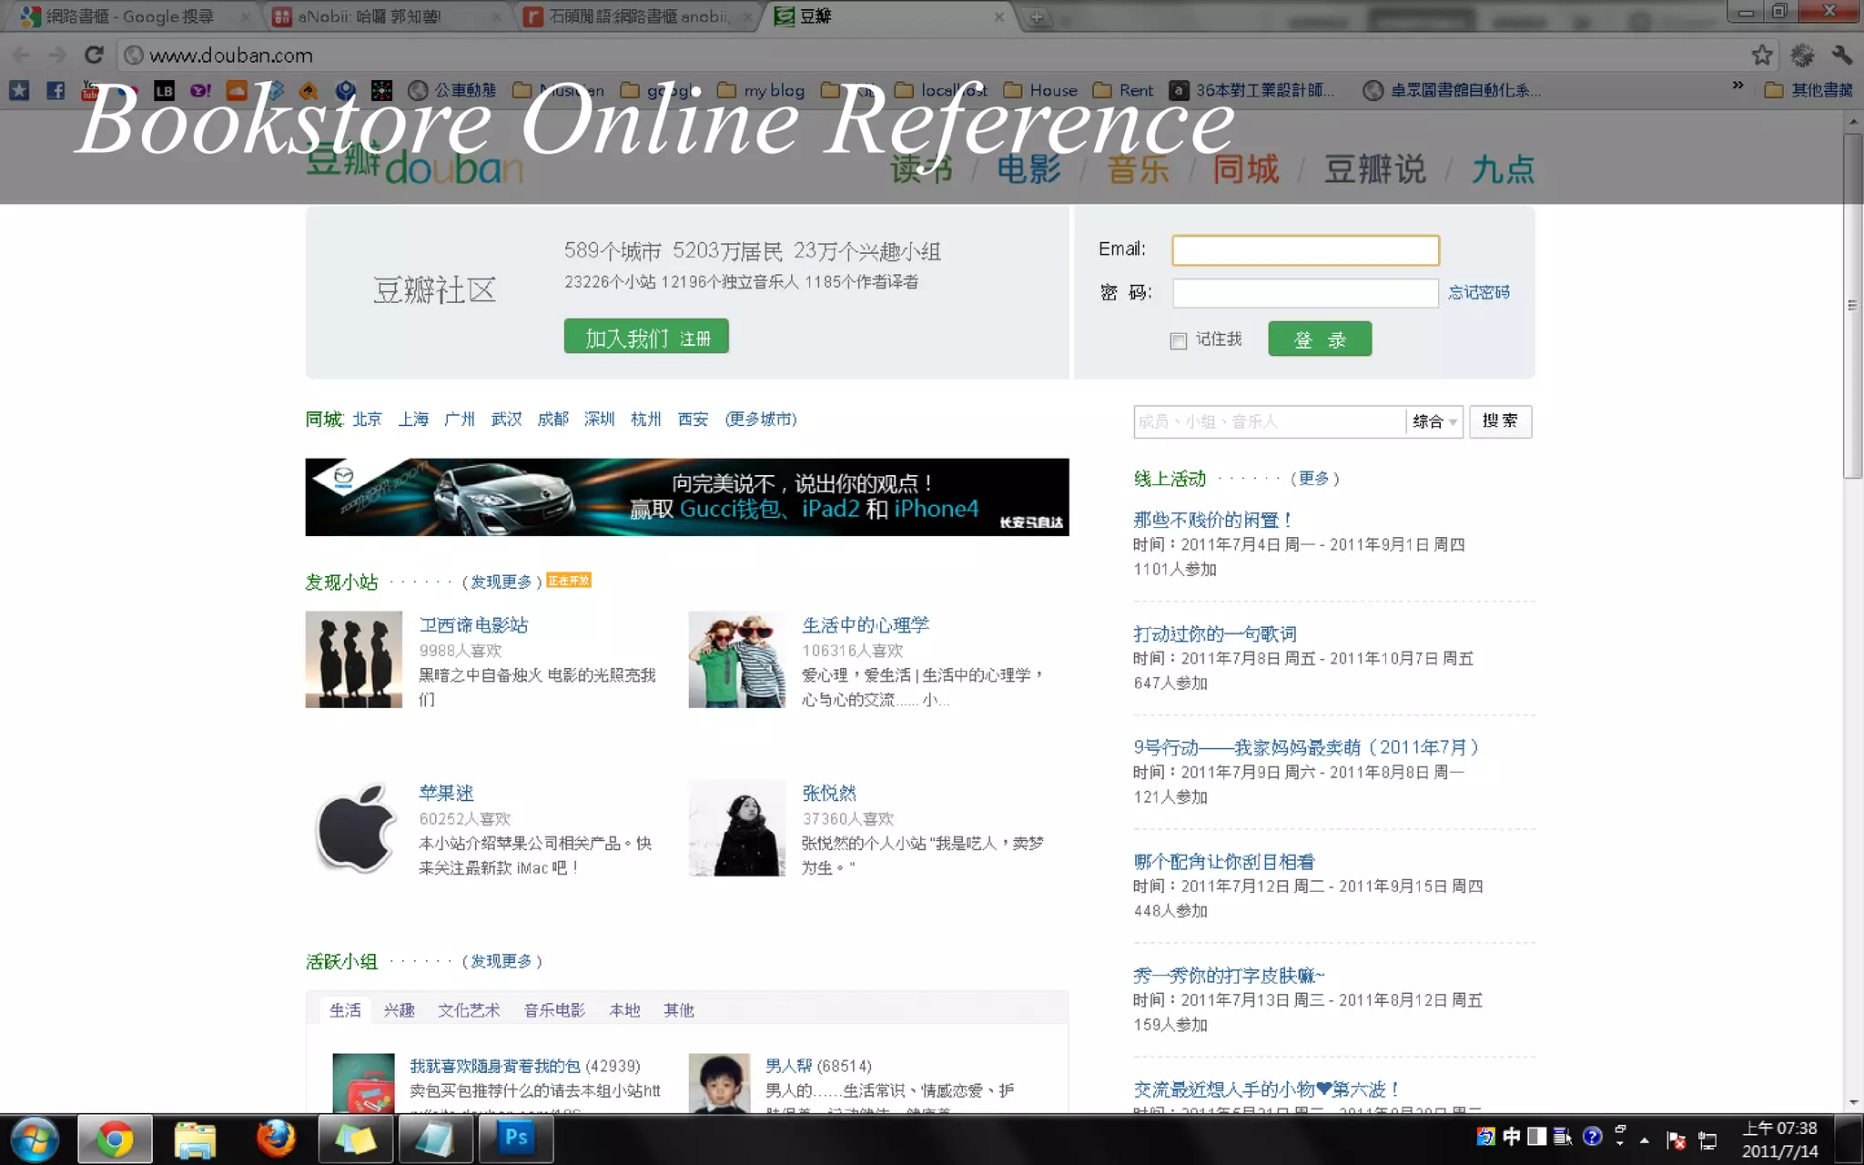Viewport: 1864px width, 1165px height.
Task: Toggle the 记住我 remember-me checkbox
Action: 1179,341
